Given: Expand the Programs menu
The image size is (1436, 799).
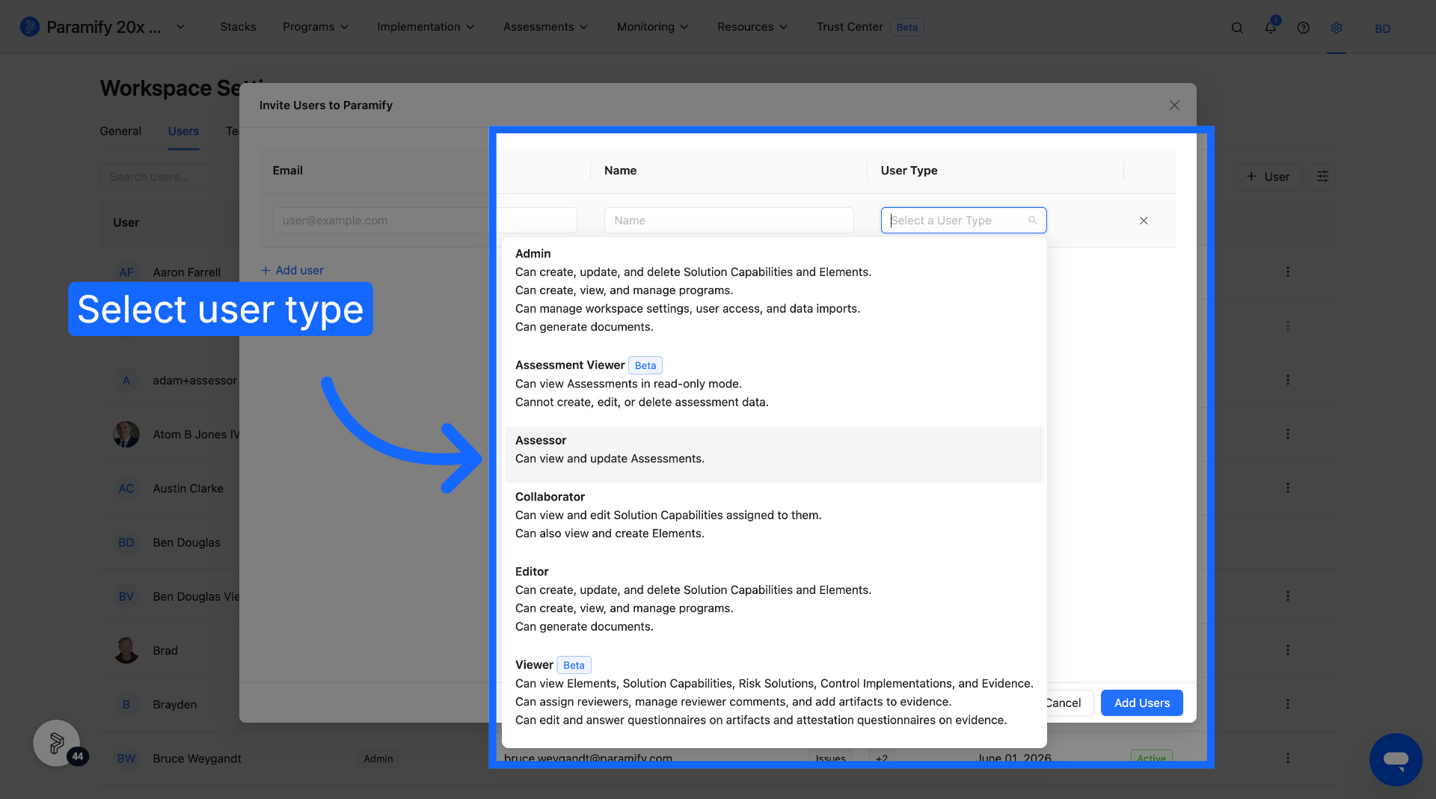Looking at the screenshot, I should [x=316, y=27].
